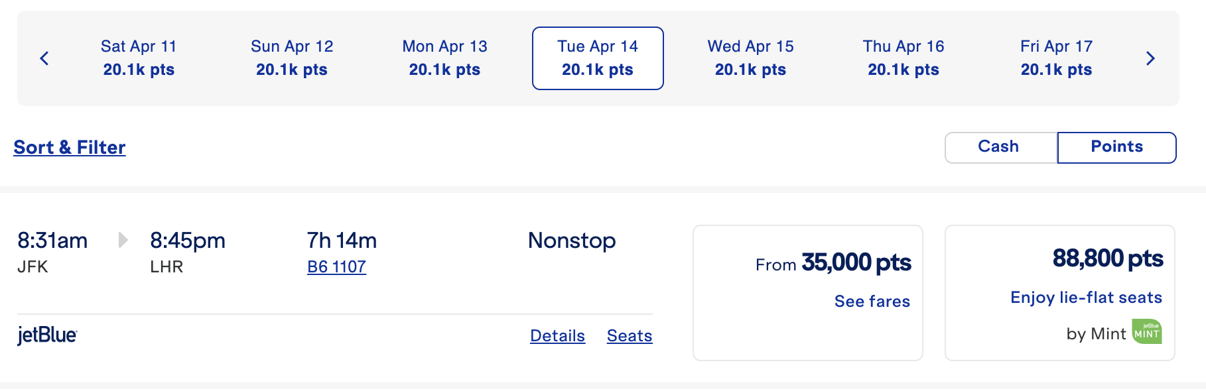Keep Points pricing selected
1206x391 pixels.
pyautogui.click(x=1116, y=146)
